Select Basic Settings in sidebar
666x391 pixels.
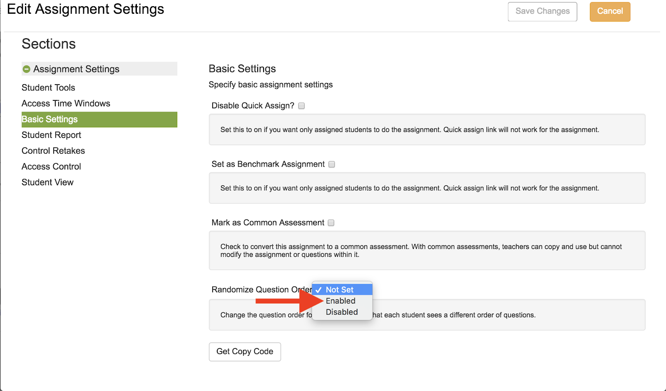(50, 120)
